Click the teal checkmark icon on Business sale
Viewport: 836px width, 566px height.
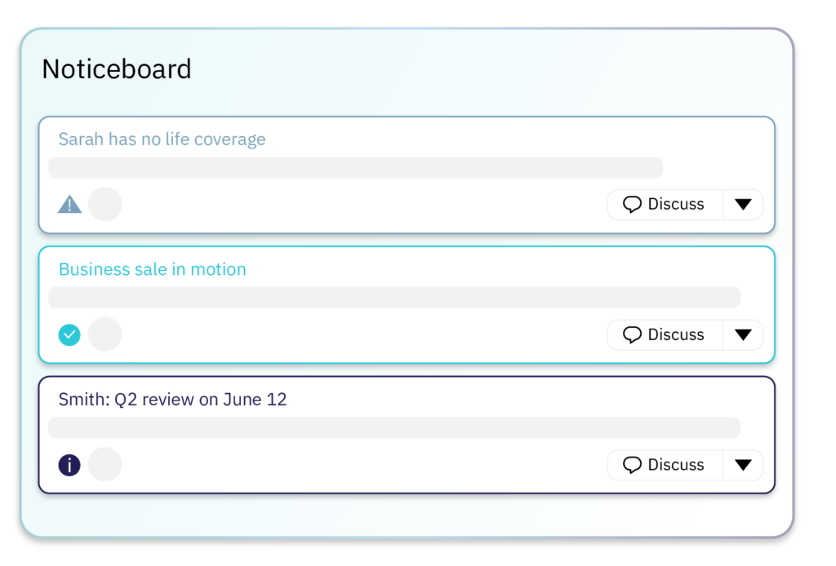point(69,335)
